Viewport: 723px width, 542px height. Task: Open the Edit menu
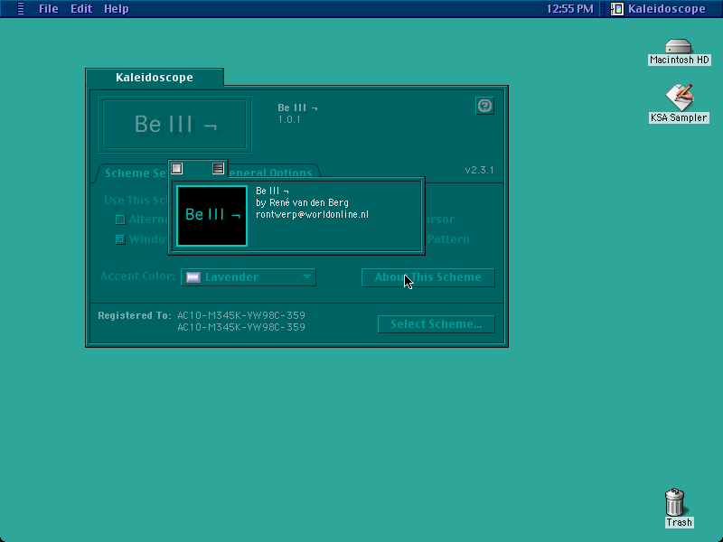click(81, 9)
